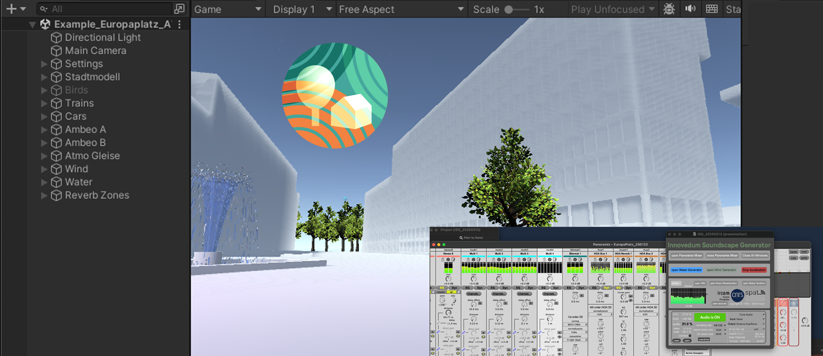Click the Unity scene icon next to Example_Europaplatz

click(x=46, y=25)
